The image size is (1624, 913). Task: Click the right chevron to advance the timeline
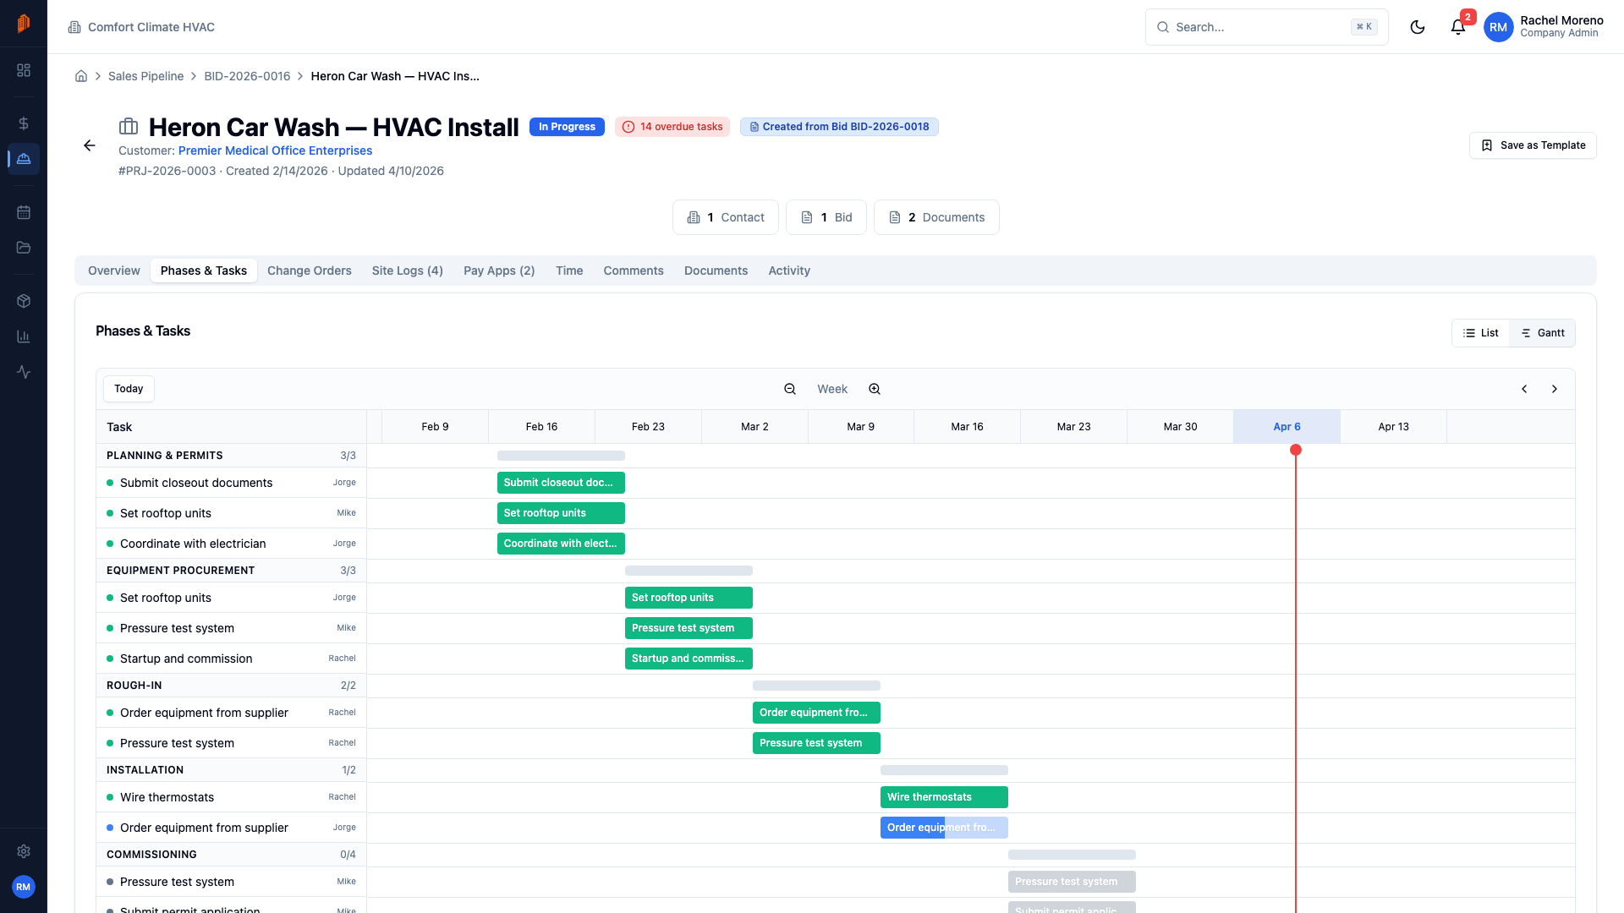click(x=1555, y=389)
